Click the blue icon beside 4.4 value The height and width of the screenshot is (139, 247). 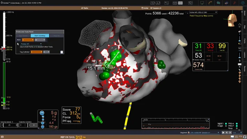point(43,123)
